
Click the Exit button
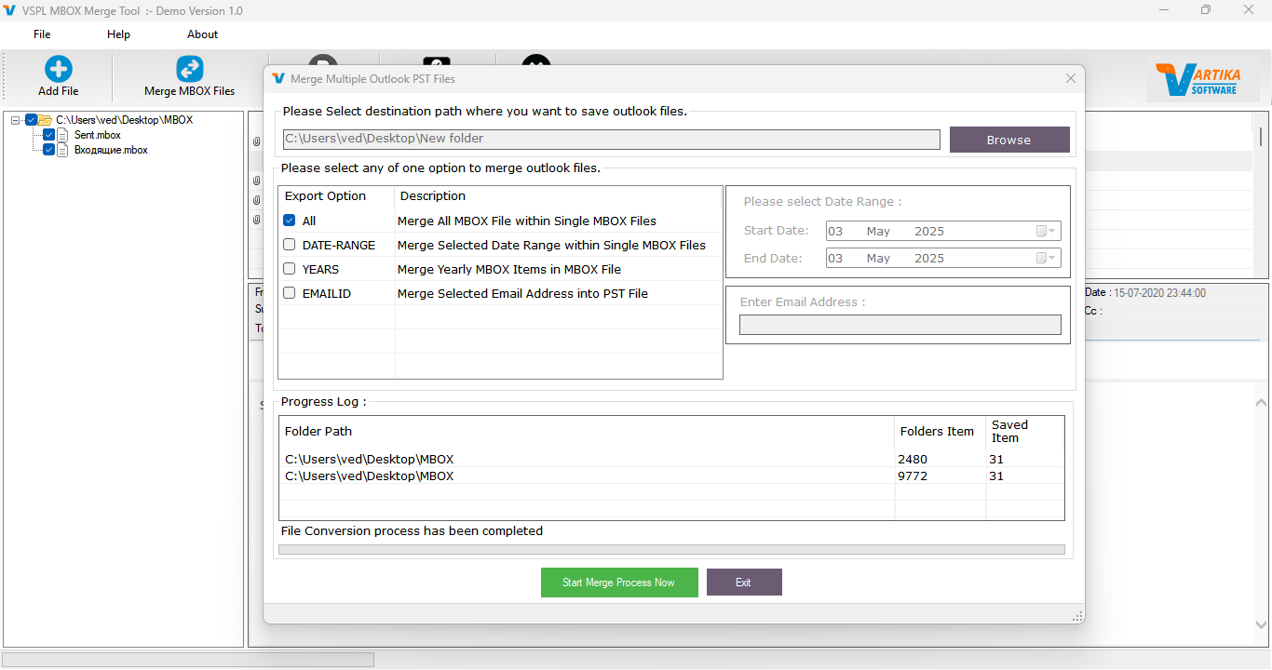(x=743, y=583)
